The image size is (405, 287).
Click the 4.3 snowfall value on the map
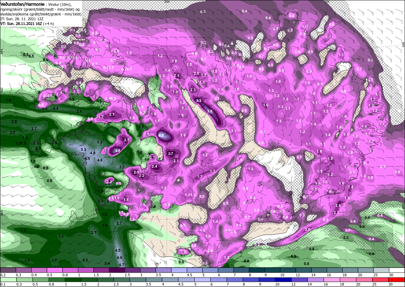161,135
